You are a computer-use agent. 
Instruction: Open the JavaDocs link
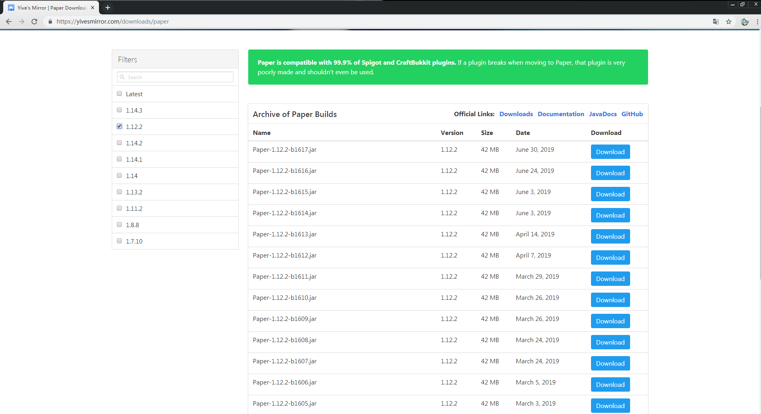(603, 114)
